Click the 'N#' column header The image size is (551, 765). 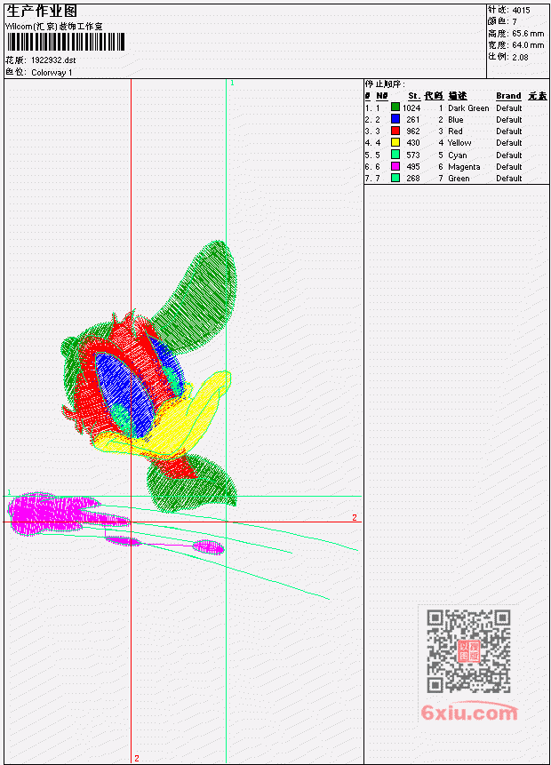(x=381, y=96)
